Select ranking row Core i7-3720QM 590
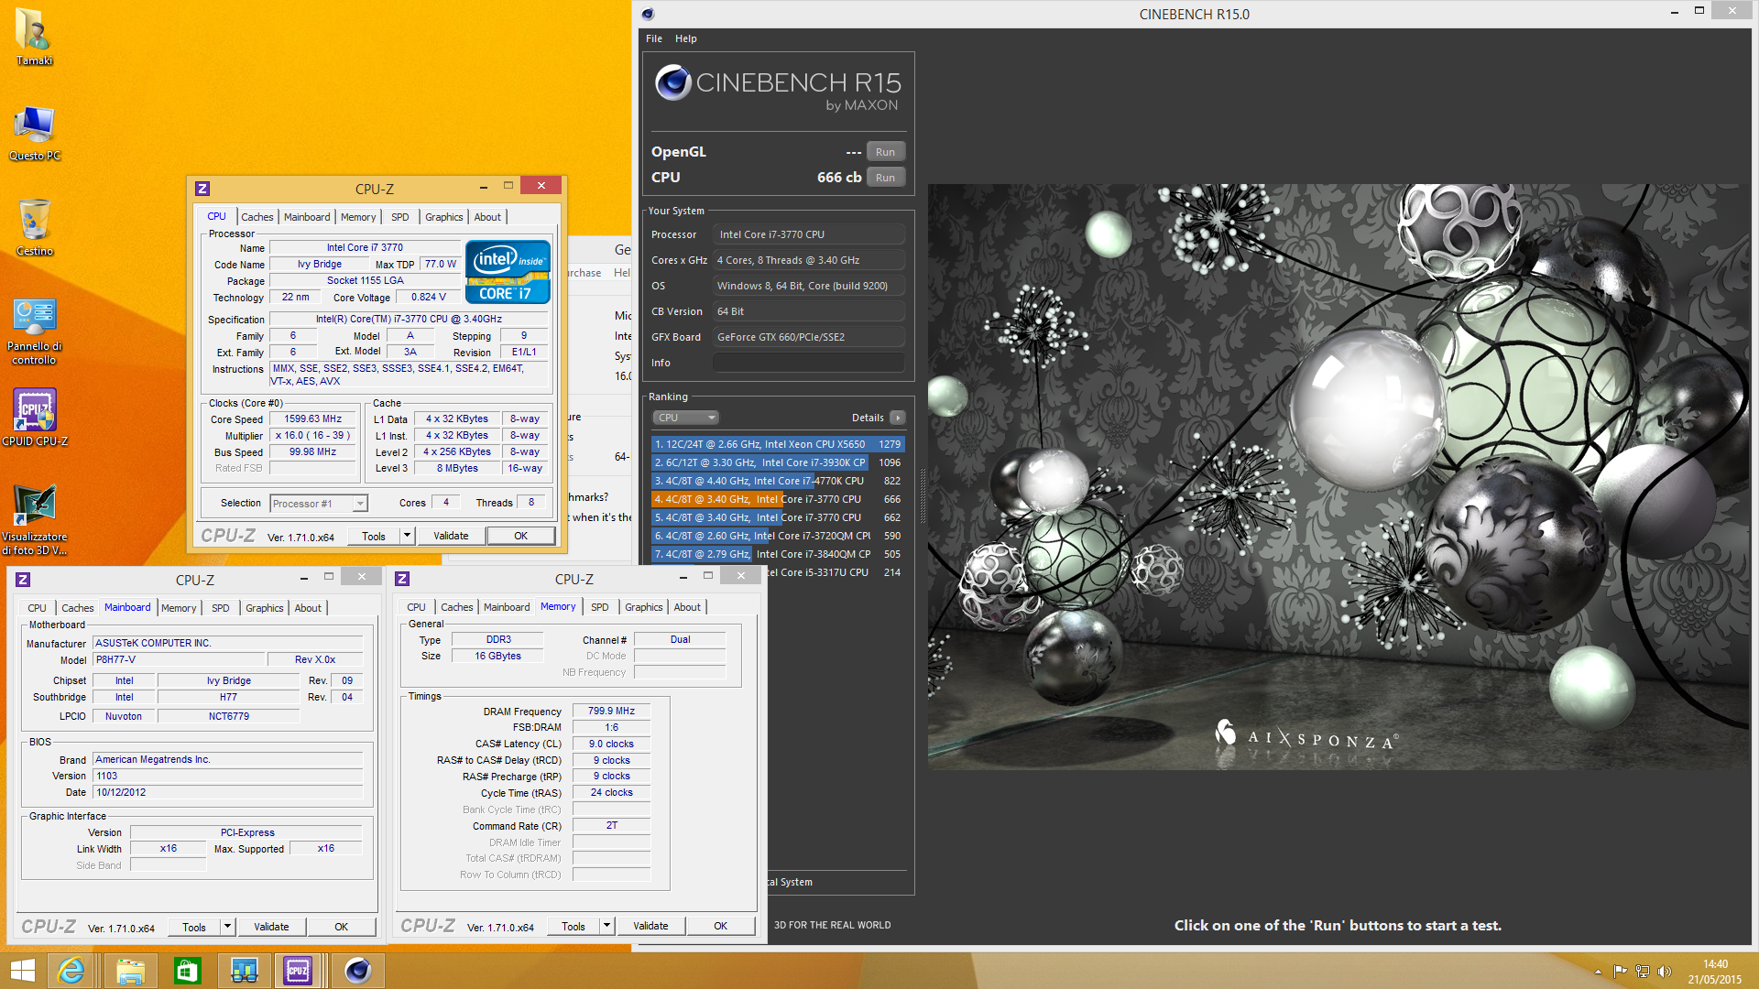 tap(778, 536)
